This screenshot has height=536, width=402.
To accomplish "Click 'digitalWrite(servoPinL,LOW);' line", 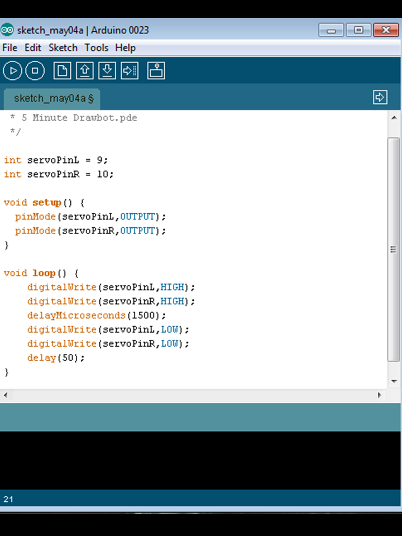I will coord(108,329).
